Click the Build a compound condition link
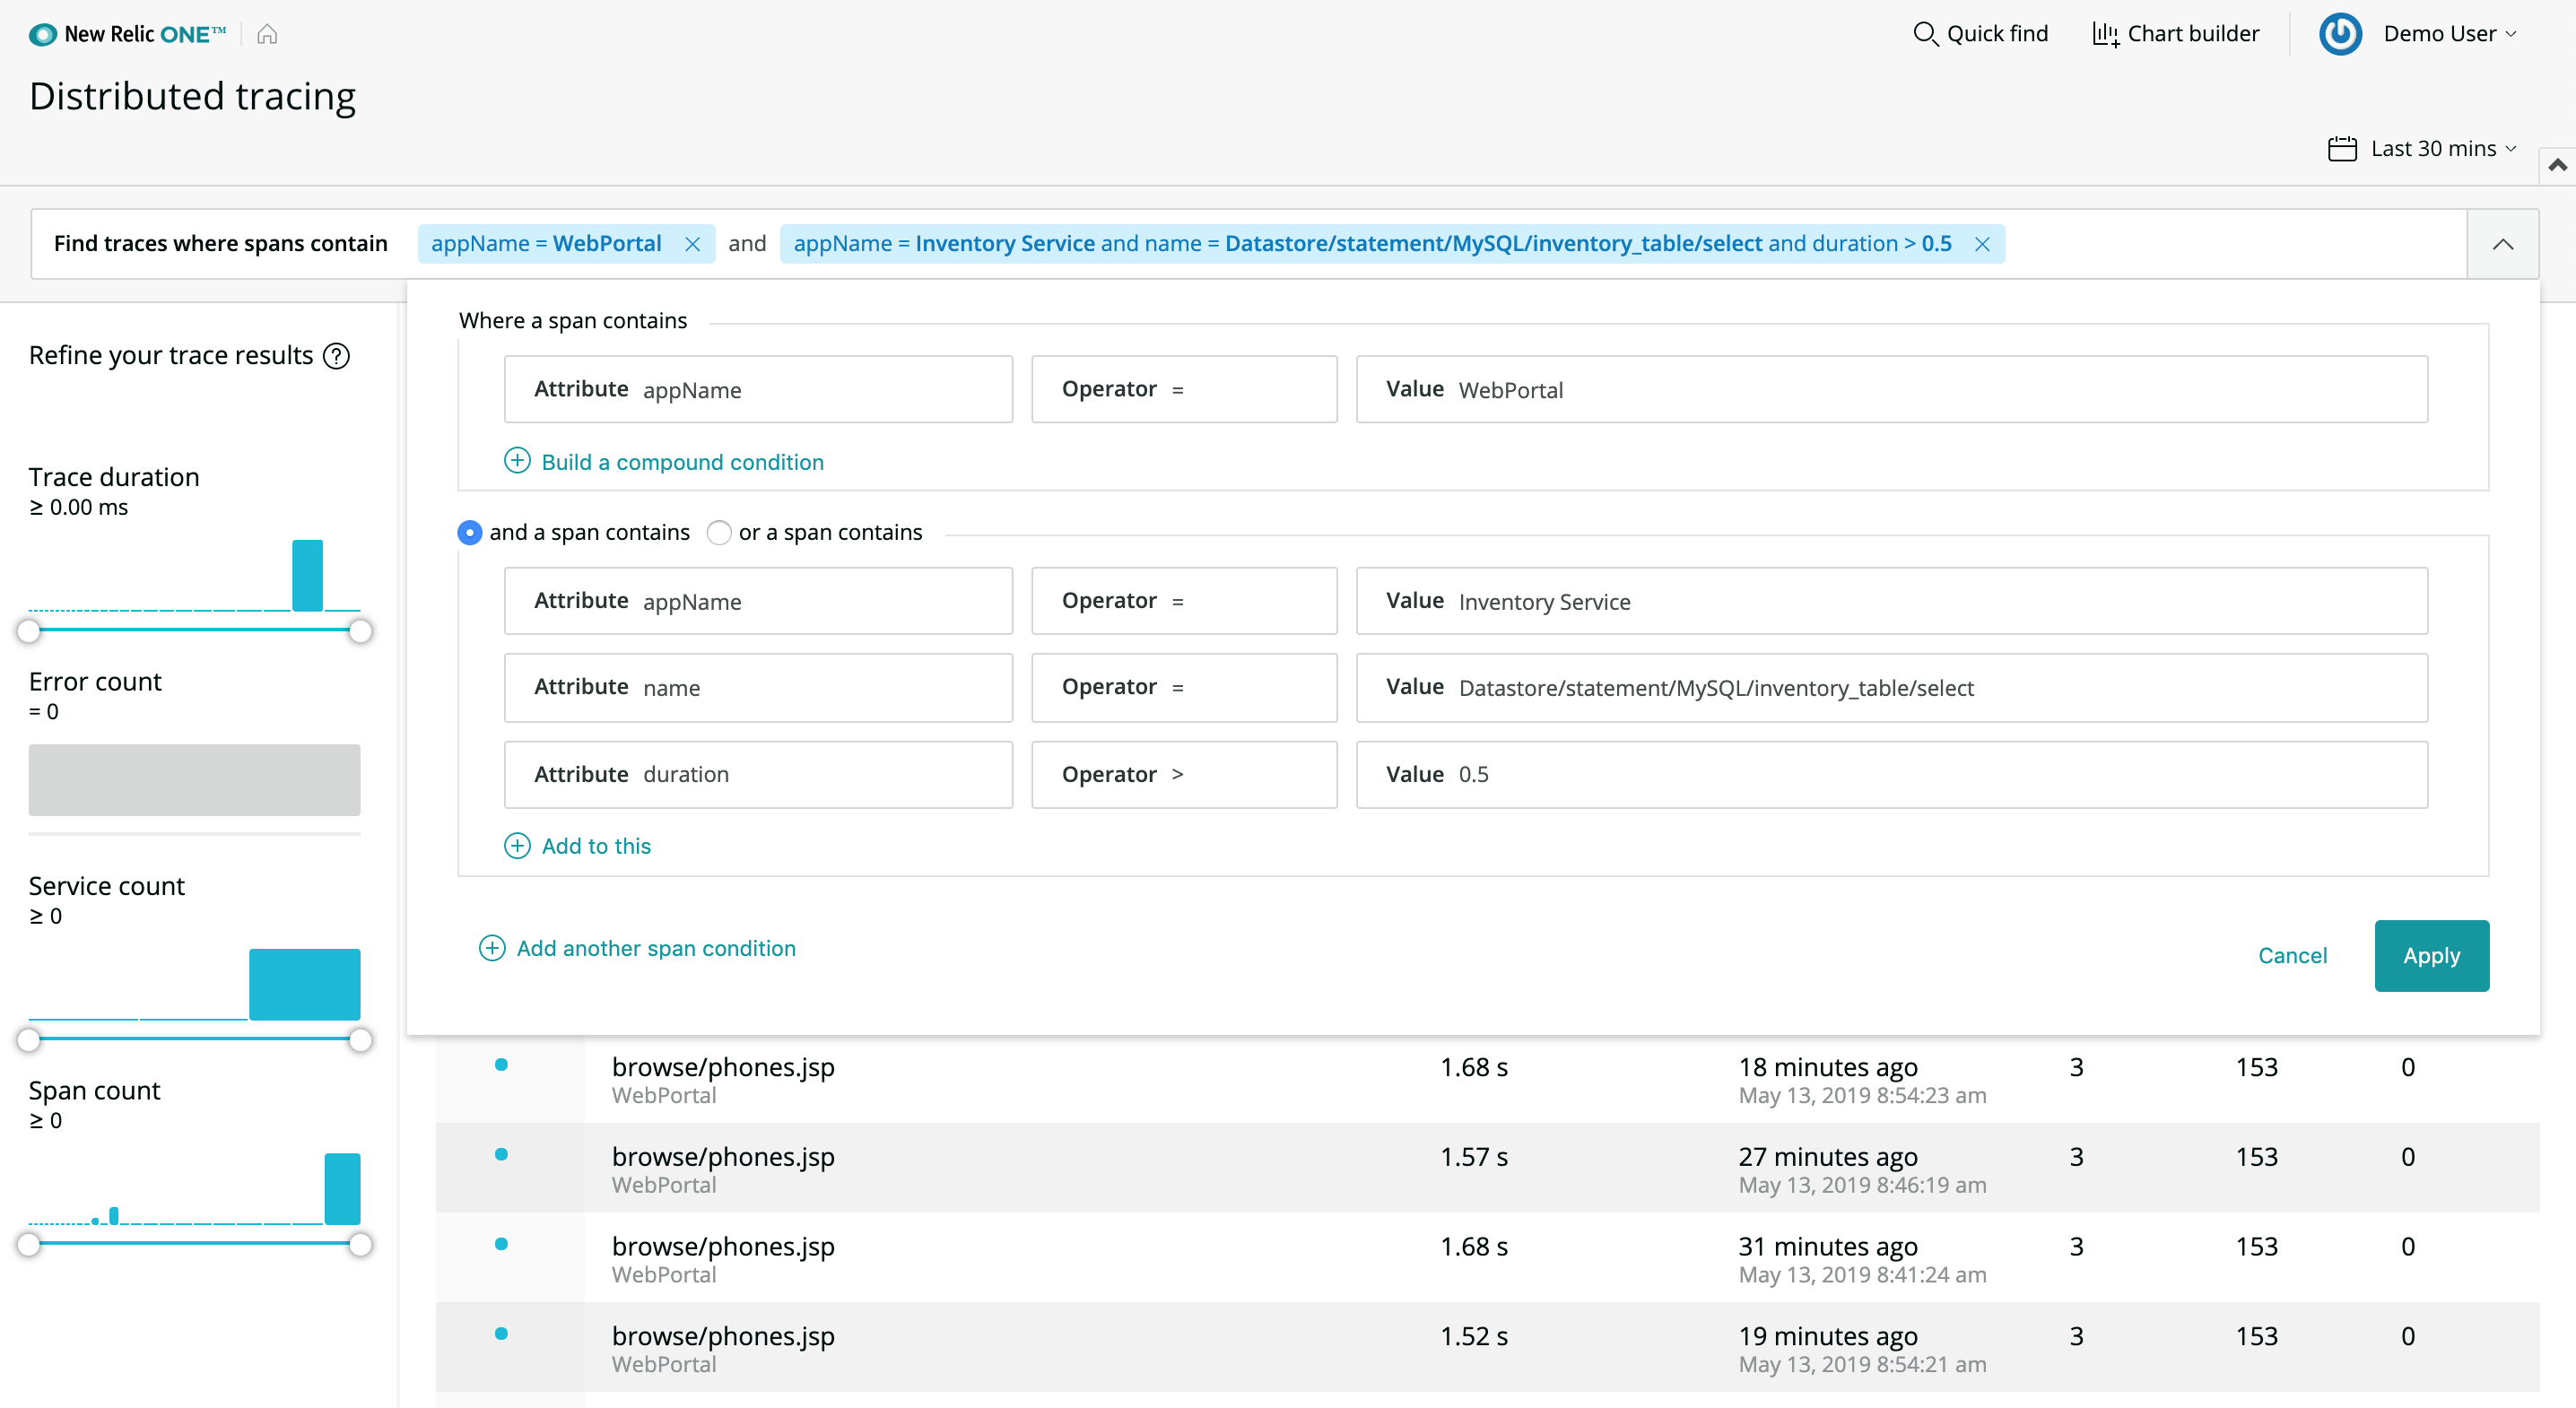Viewport: 2576px width, 1408px height. click(683, 462)
